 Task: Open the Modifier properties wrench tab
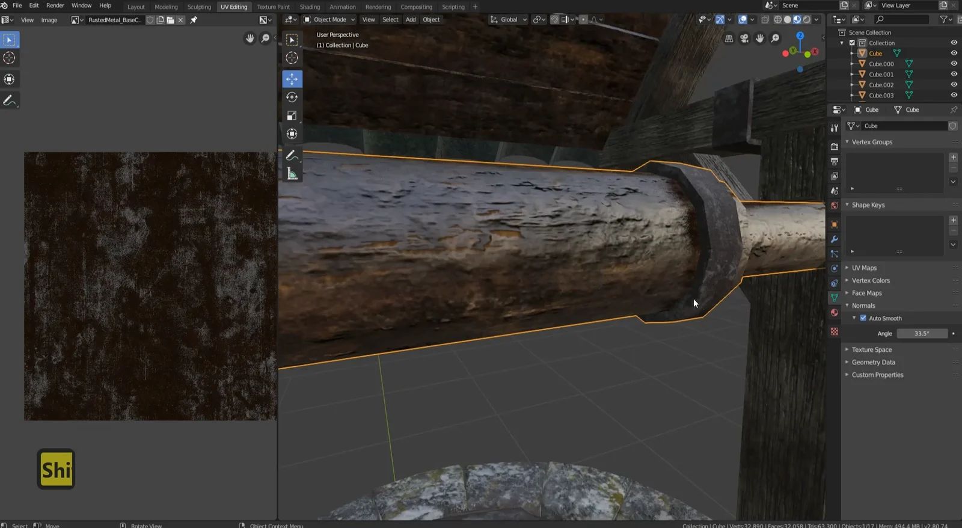(835, 239)
